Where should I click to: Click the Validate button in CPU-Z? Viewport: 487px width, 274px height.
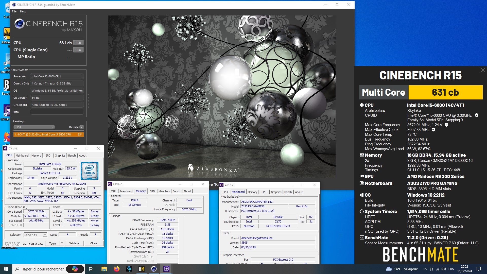coord(74,243)
